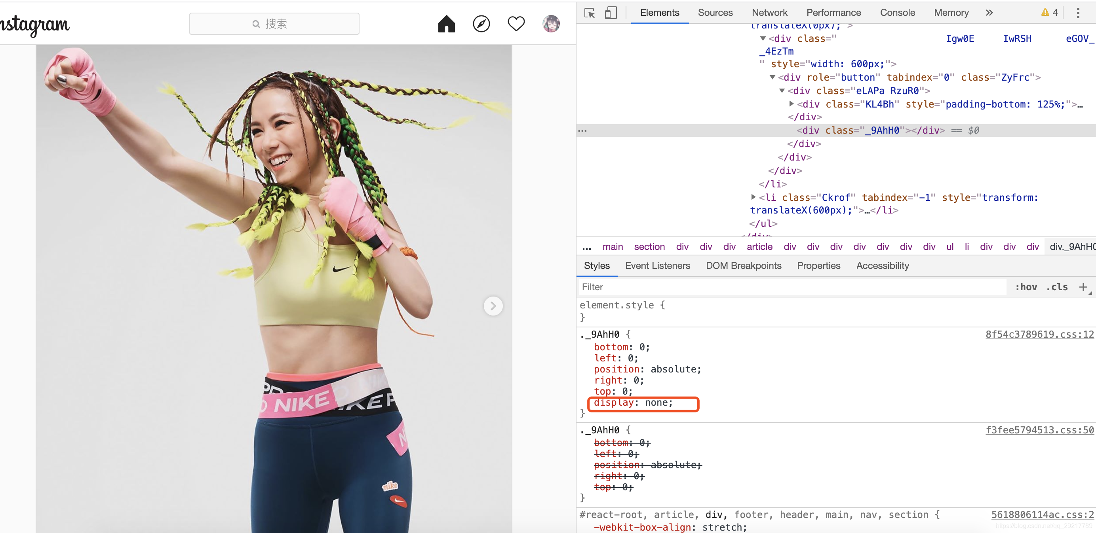Image resolution: width=1096 pixels, height=533 pixels.
Task: Click the display: none declaration
Action: (633, 403)
